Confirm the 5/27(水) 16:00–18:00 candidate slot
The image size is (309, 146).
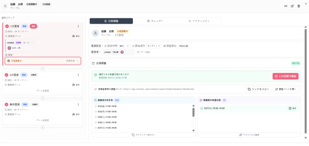292,108
